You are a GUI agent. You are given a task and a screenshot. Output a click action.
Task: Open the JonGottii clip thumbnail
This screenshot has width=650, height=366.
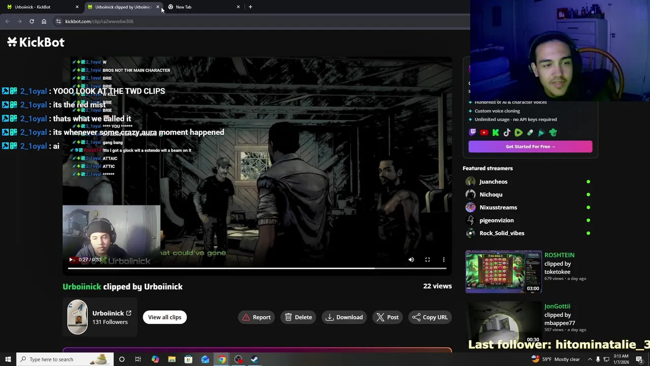click(x=504, y=323)
